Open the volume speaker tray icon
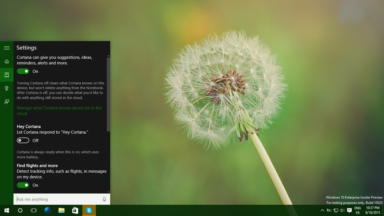This screenshot has width=384, height=216. pyautogui.click(x=342, y=210)
